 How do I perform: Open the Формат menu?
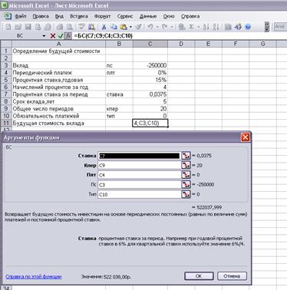pyautogui.click(x=102, y=16)
